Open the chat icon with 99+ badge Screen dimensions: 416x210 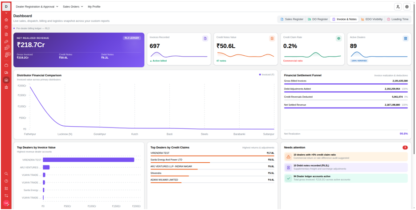[7, 55]
